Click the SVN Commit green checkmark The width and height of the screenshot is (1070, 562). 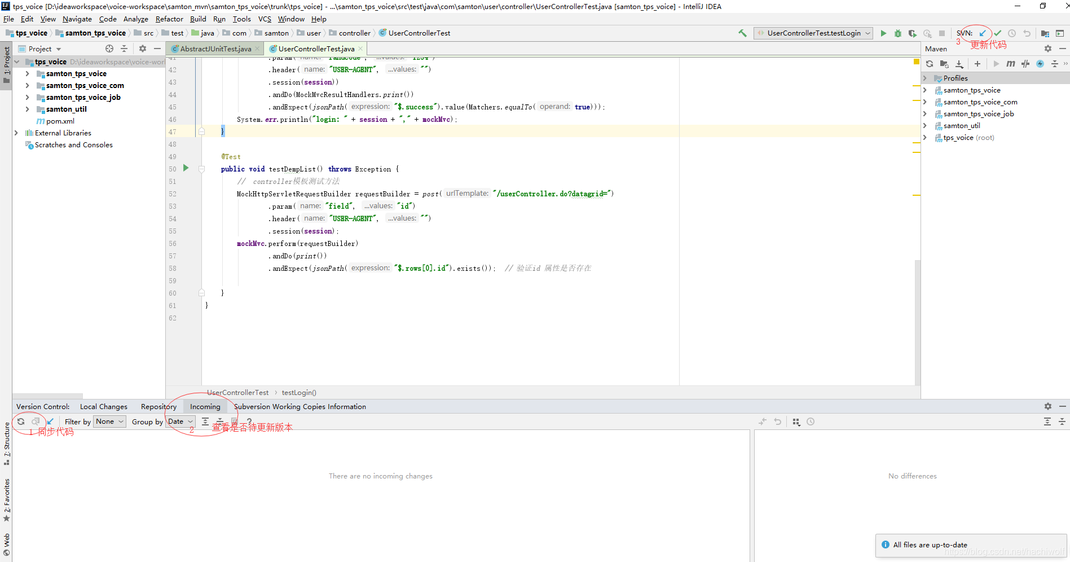click(997, 33)
